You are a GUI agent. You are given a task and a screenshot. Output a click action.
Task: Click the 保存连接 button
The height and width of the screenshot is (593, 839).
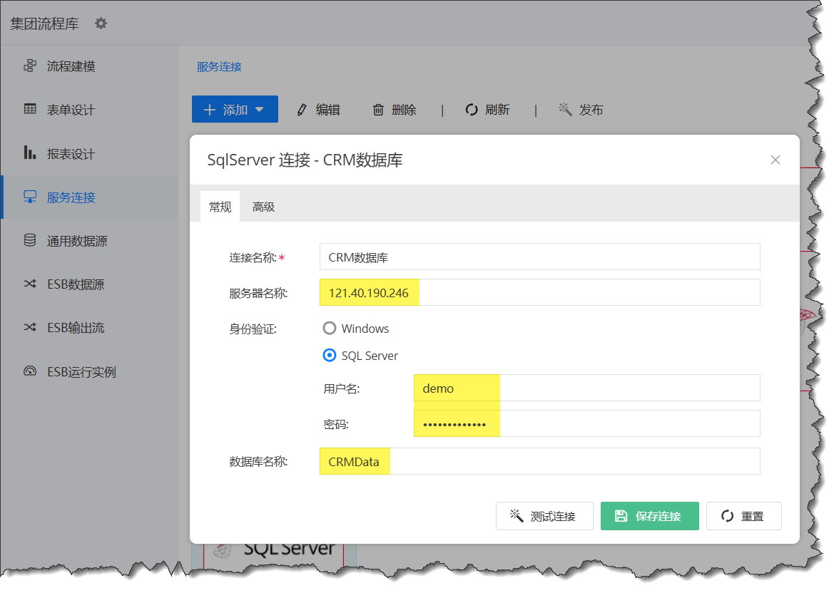coord(649,516)
